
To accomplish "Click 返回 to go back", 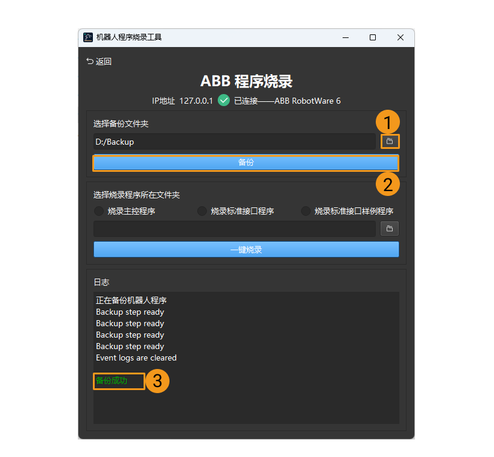I will (x=103, y=61).
